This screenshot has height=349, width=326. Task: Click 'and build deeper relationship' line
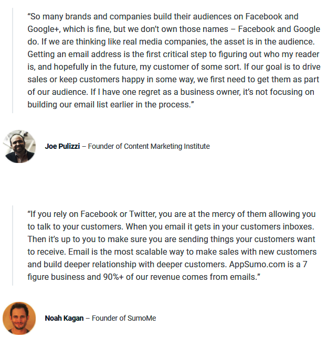point(167,265)
